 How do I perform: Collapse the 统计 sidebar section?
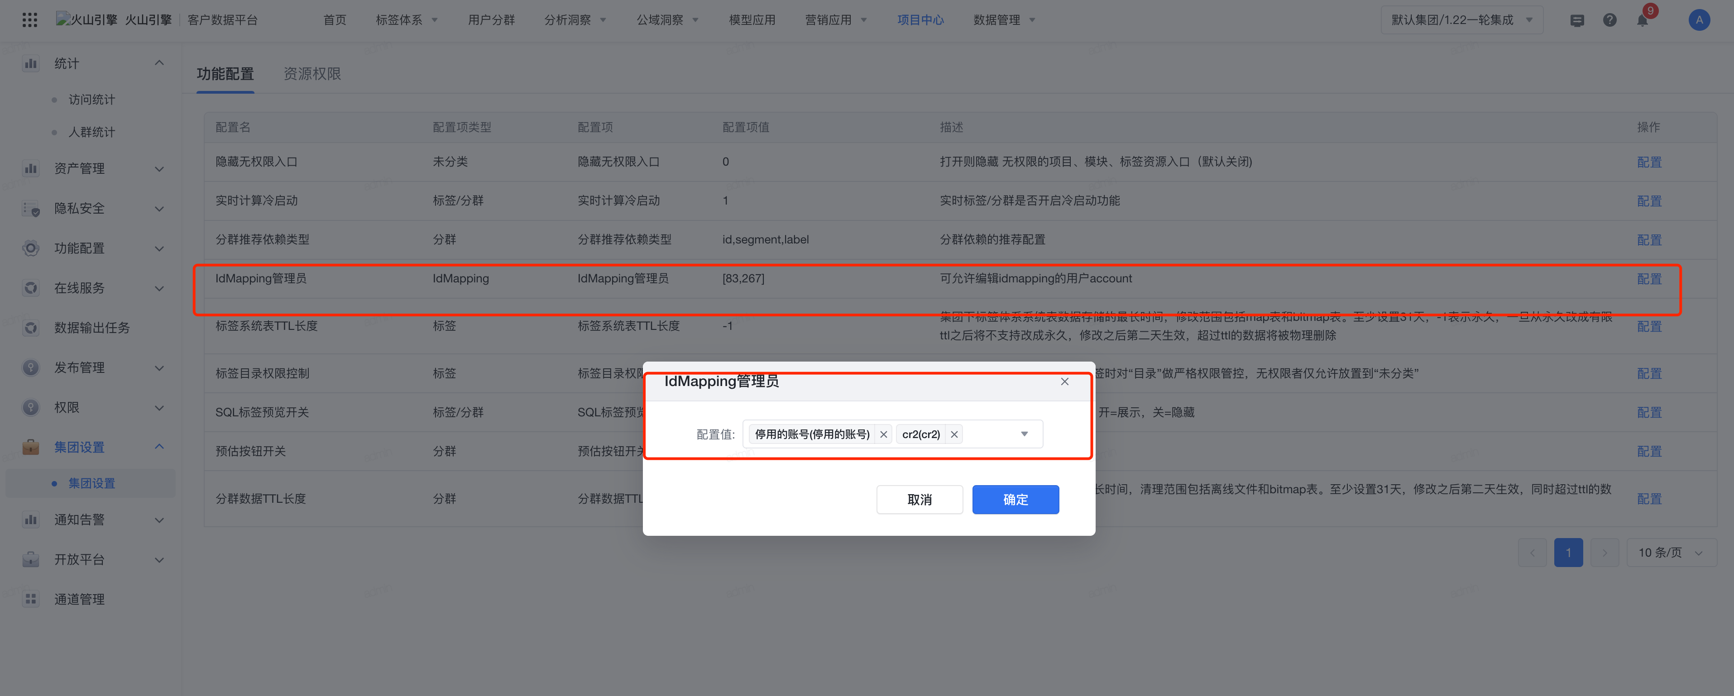click(x=159, y=63)
